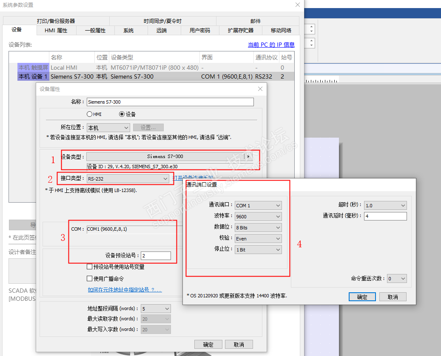
Task: Close the 设备属性 dialog
Action: [x=260, y=89]
